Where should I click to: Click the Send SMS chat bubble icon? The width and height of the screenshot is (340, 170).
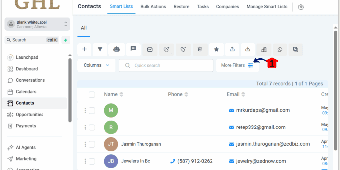(133, 49)
